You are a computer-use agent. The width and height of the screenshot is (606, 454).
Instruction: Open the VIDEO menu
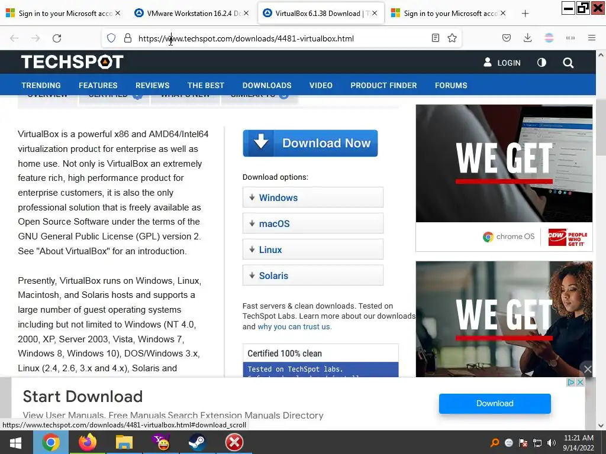321,85
